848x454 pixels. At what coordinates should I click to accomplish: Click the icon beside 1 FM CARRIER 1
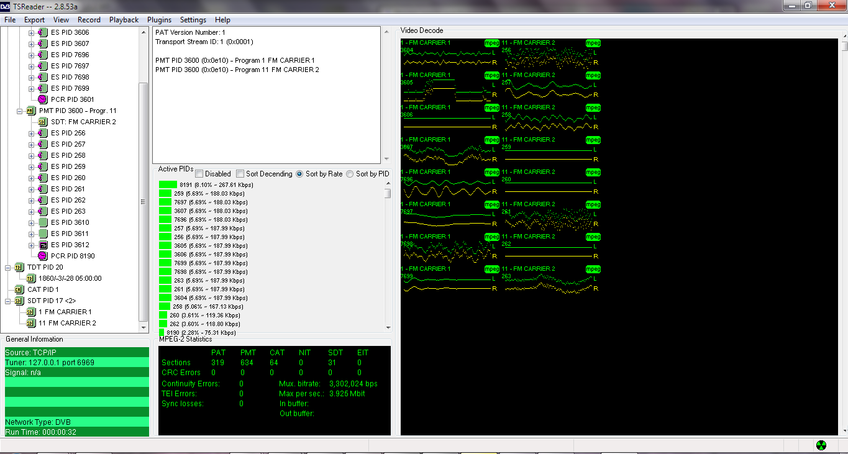click(31, 312)
